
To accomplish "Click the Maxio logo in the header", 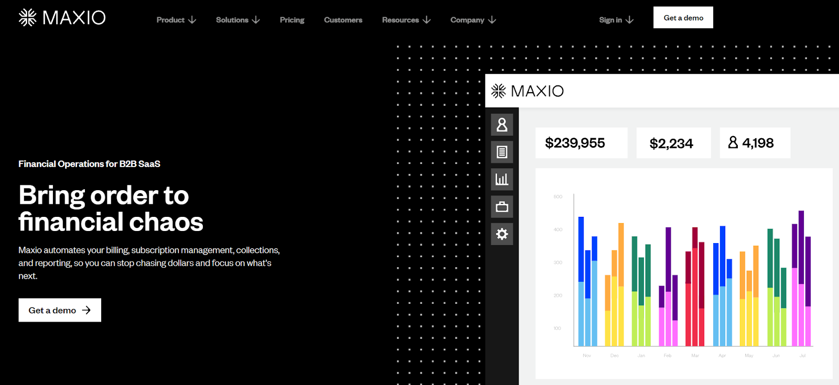I will 62,18.
